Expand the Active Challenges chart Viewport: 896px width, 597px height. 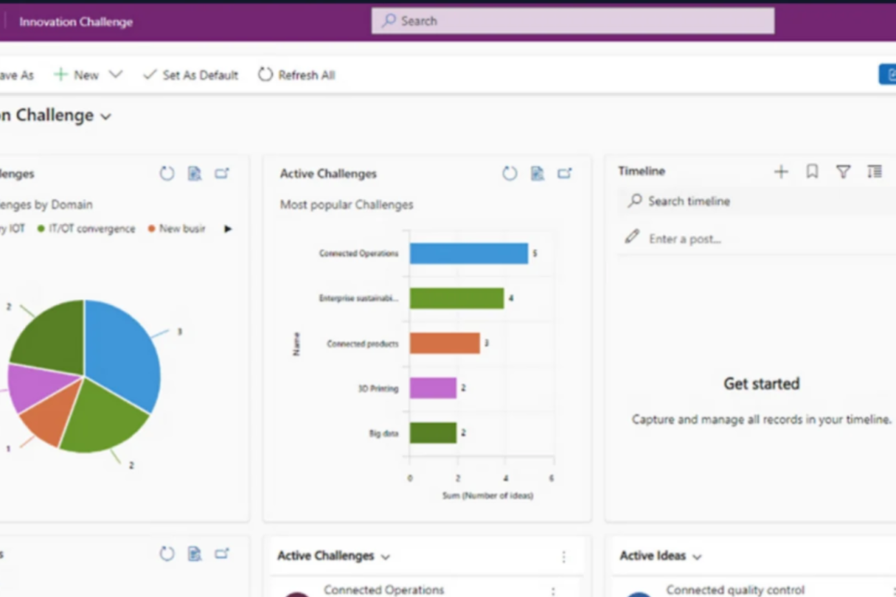[x=564, y=174]
